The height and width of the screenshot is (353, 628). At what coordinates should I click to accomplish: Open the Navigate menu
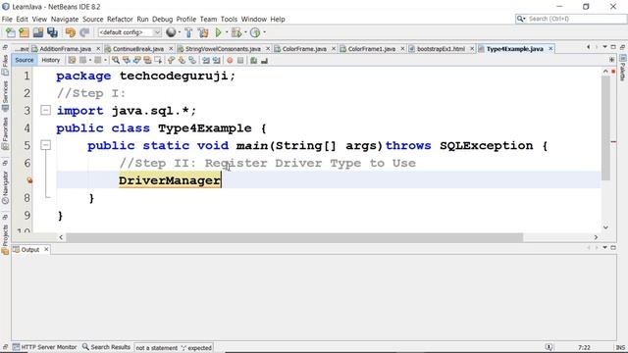pyautogui.click(x=65, y=20)
